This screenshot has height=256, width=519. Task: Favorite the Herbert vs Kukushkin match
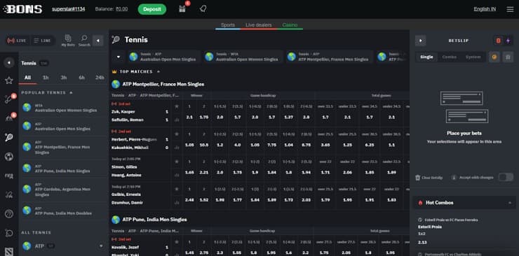pyautogui.click(x=177, y=134)
